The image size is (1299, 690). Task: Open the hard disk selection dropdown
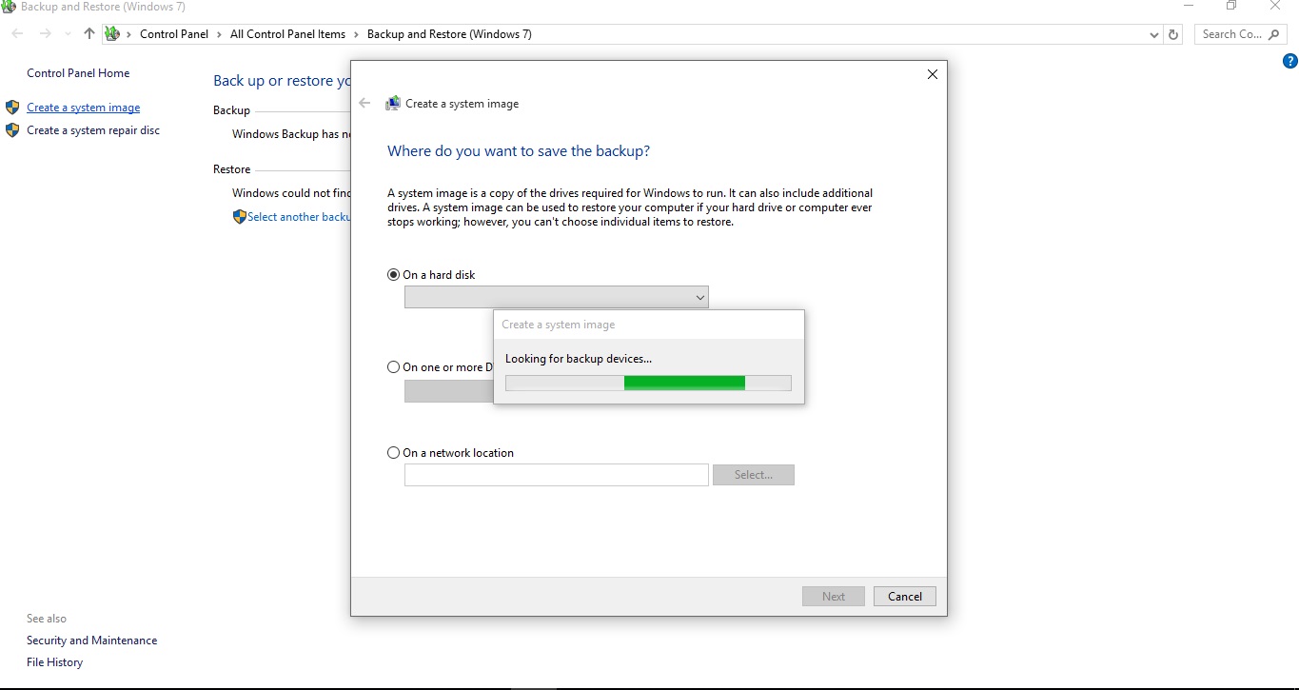tap(557, 297)
